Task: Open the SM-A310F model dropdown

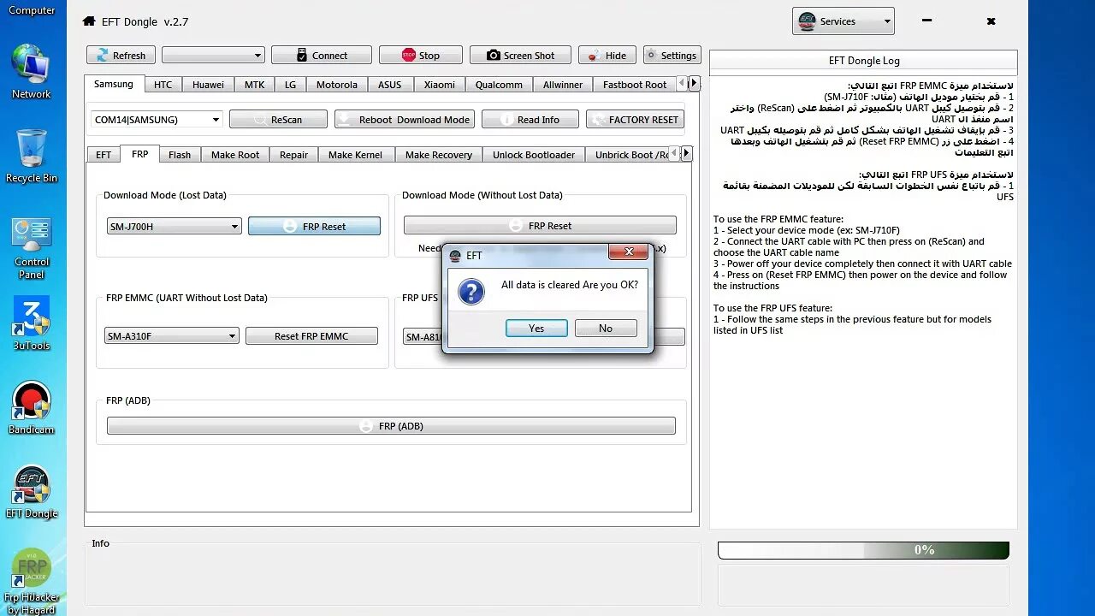Action: pyautogui.click(x=171, y=336)
